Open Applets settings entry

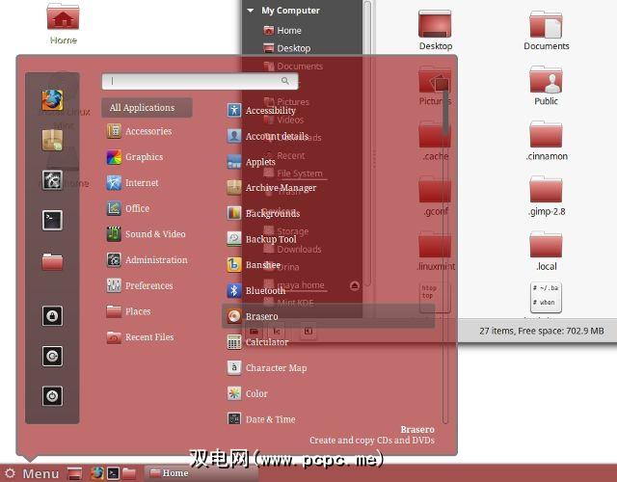click(252, 162)
